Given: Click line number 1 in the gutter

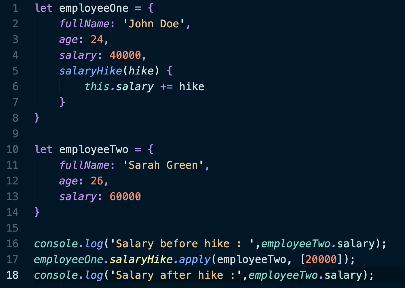Looking at the screenshot, I should (15, 8).
